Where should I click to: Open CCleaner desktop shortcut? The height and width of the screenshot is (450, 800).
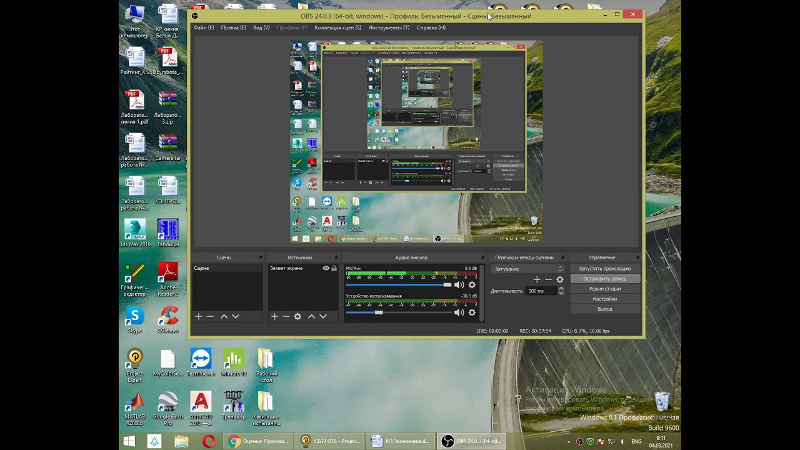[x=168, y=319]
